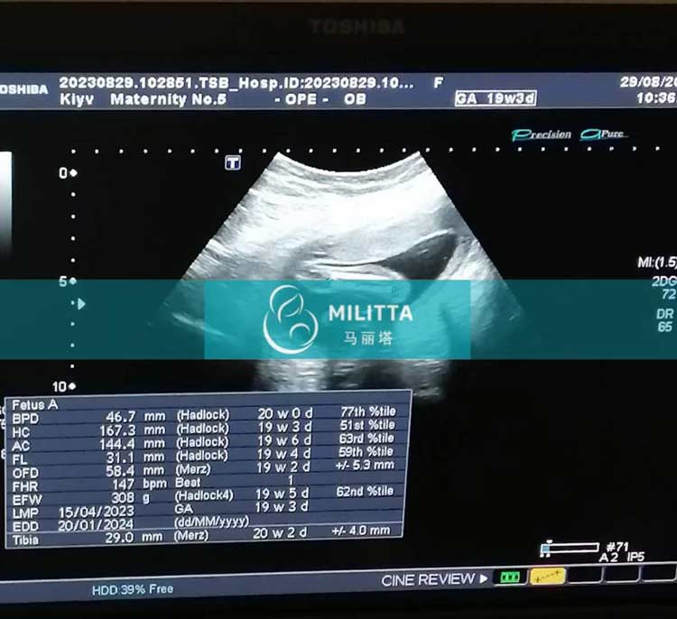This screenshot has height=619, width=677.
Task: Click the Precision imaging logo
Action: coord(542,134)
